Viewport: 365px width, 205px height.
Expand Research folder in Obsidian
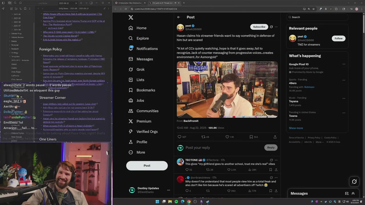point(15,49)
